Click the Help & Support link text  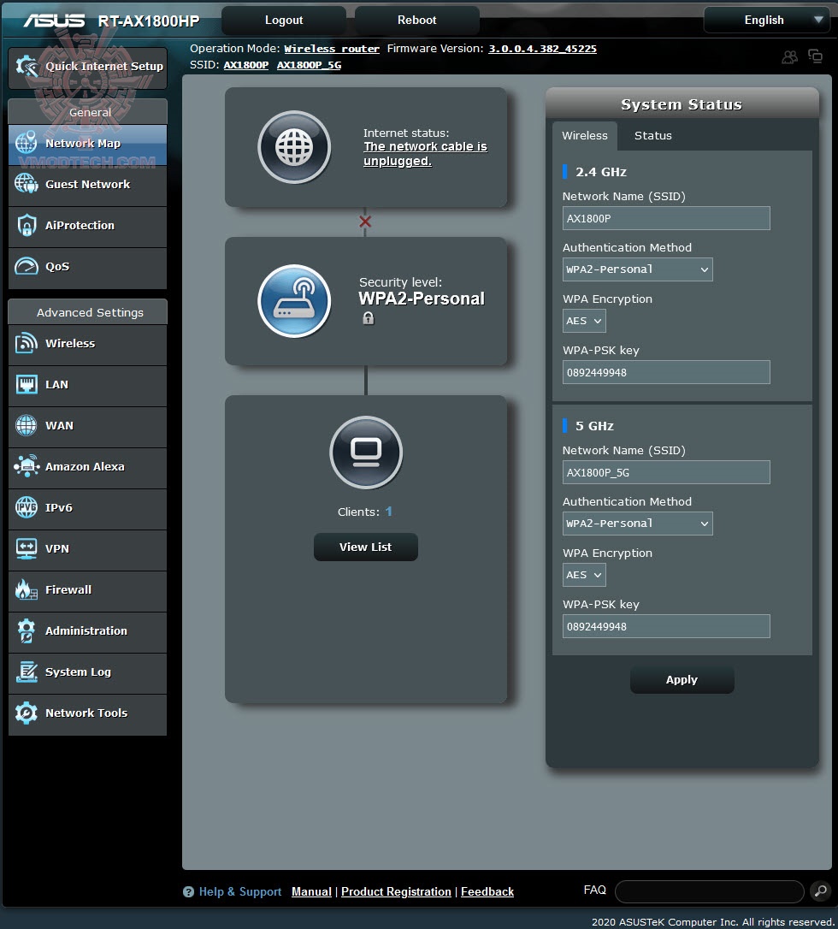(x=239, y=891)
